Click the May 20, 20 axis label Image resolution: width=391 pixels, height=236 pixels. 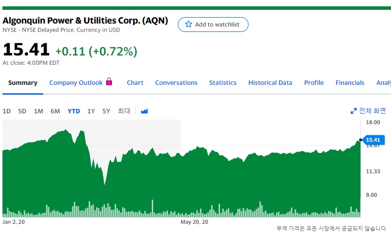pyautogui.click(x=194, y=222)
